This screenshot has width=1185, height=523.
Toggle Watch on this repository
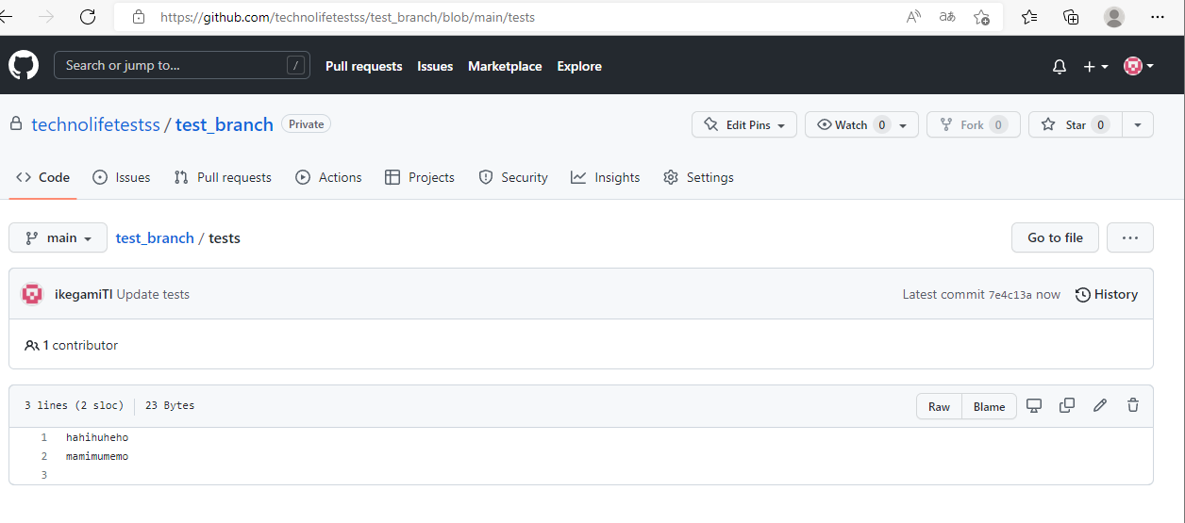[851, 124]
